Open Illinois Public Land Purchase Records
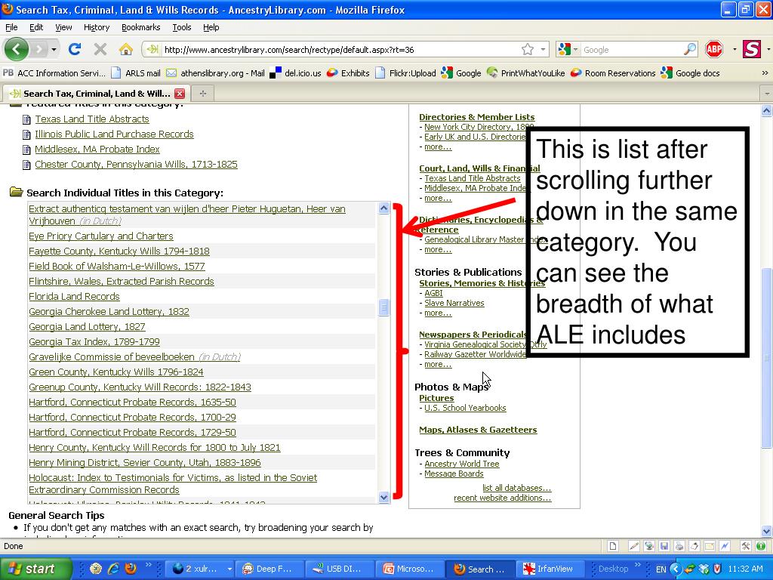The width and height of the screenshot is (773, 580). pyautogui.click(x=114, y=134)
